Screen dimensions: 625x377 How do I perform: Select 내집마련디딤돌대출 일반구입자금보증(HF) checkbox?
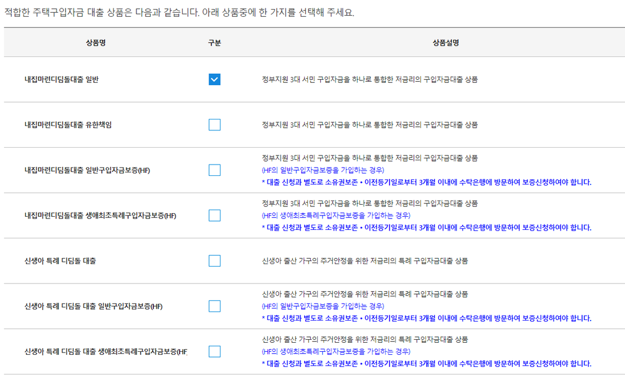pos(215,170)
